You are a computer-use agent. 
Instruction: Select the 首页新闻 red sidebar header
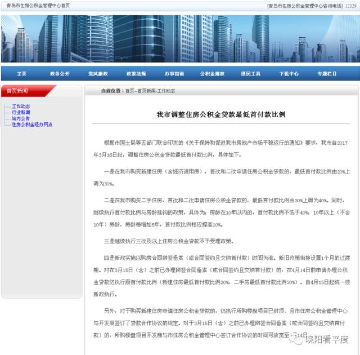coord(28,91)
